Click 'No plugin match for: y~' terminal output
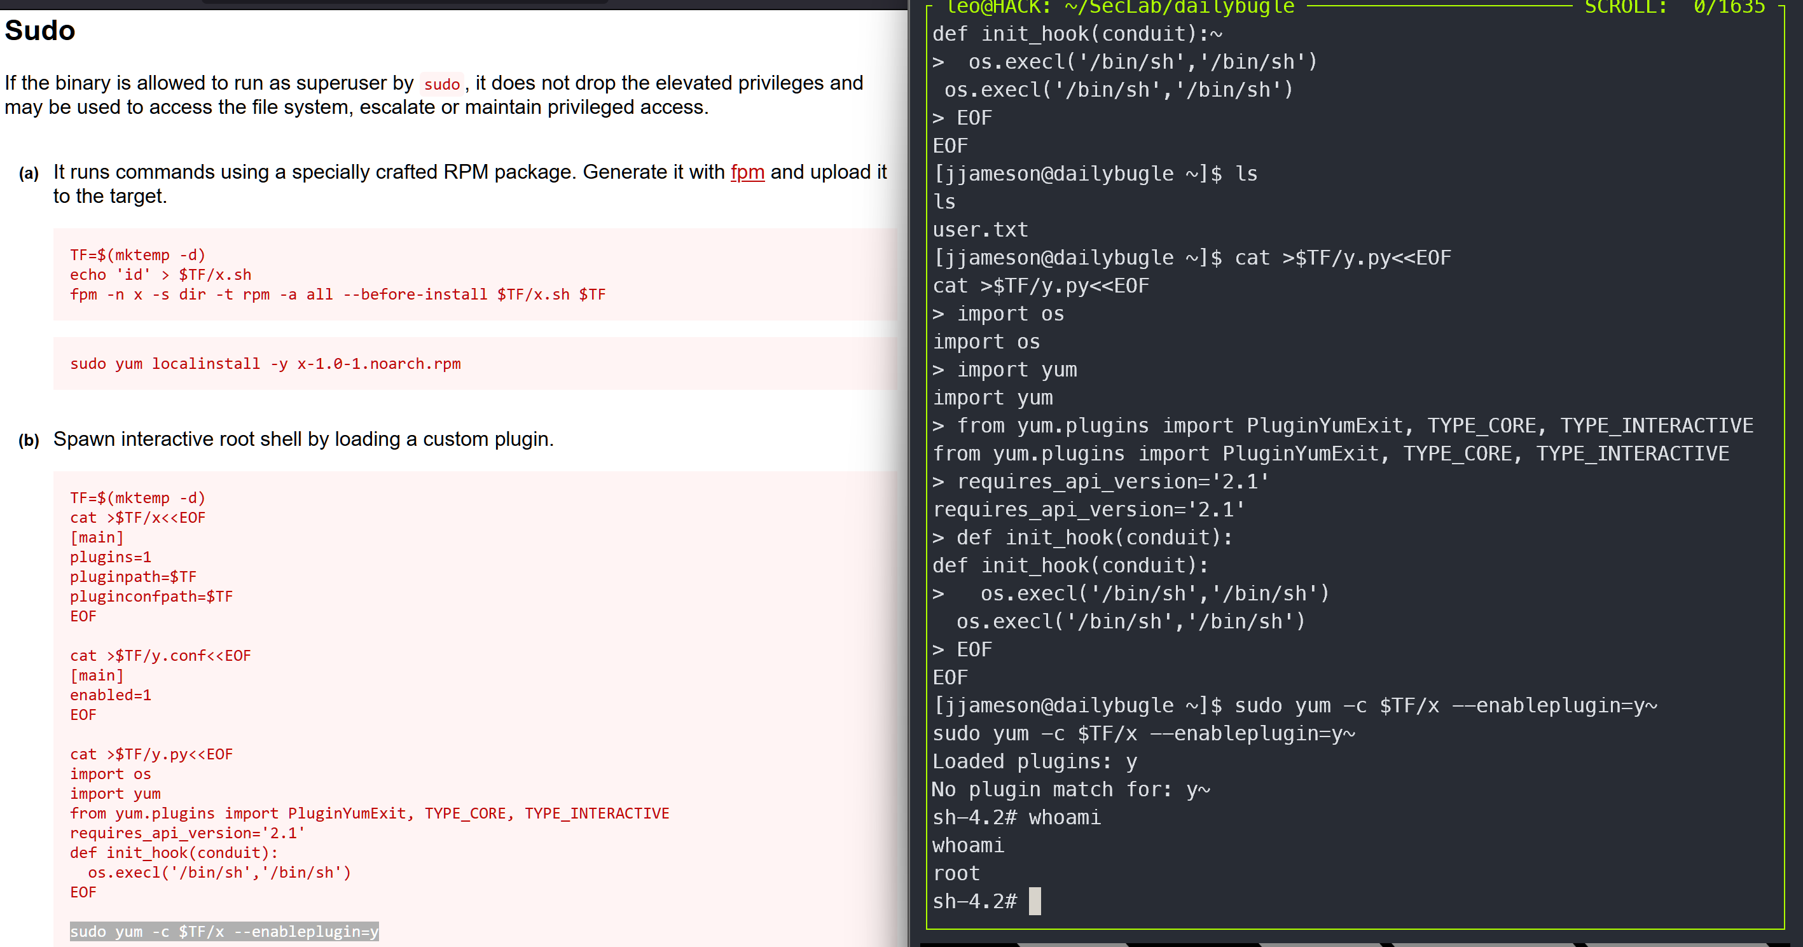The width and height of the screenshot is (1803, 947). point(1072,789)
